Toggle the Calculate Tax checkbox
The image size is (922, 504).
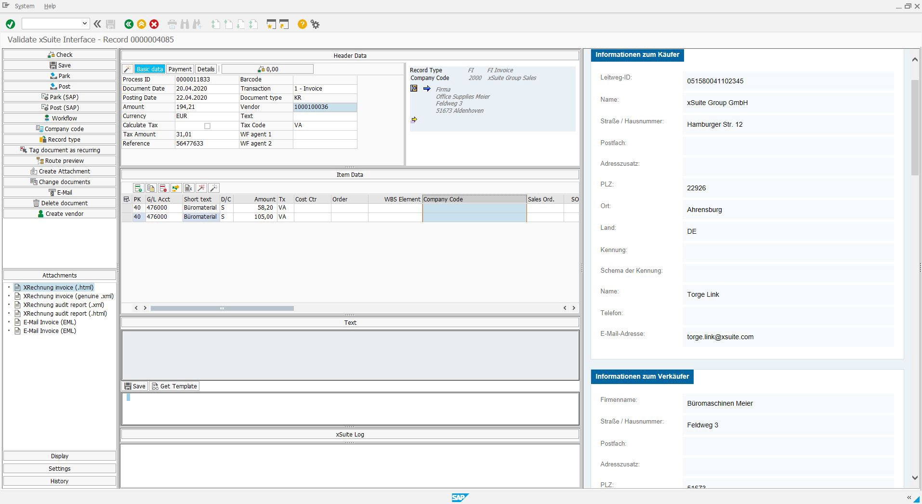(x=207, y=126)
